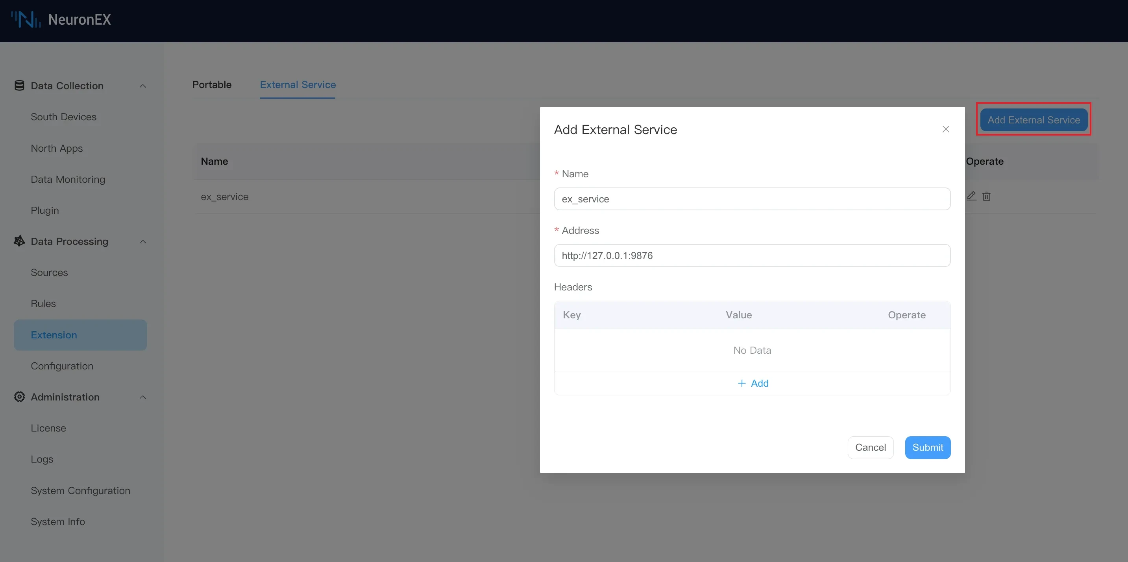Viewport: 1128px width, 562px height.
Task: Switch to the Portable tab
Action: tap(211, 85)
